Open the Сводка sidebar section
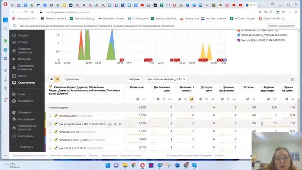The height and width of the screenshot is (170, 302). (23, 35)
